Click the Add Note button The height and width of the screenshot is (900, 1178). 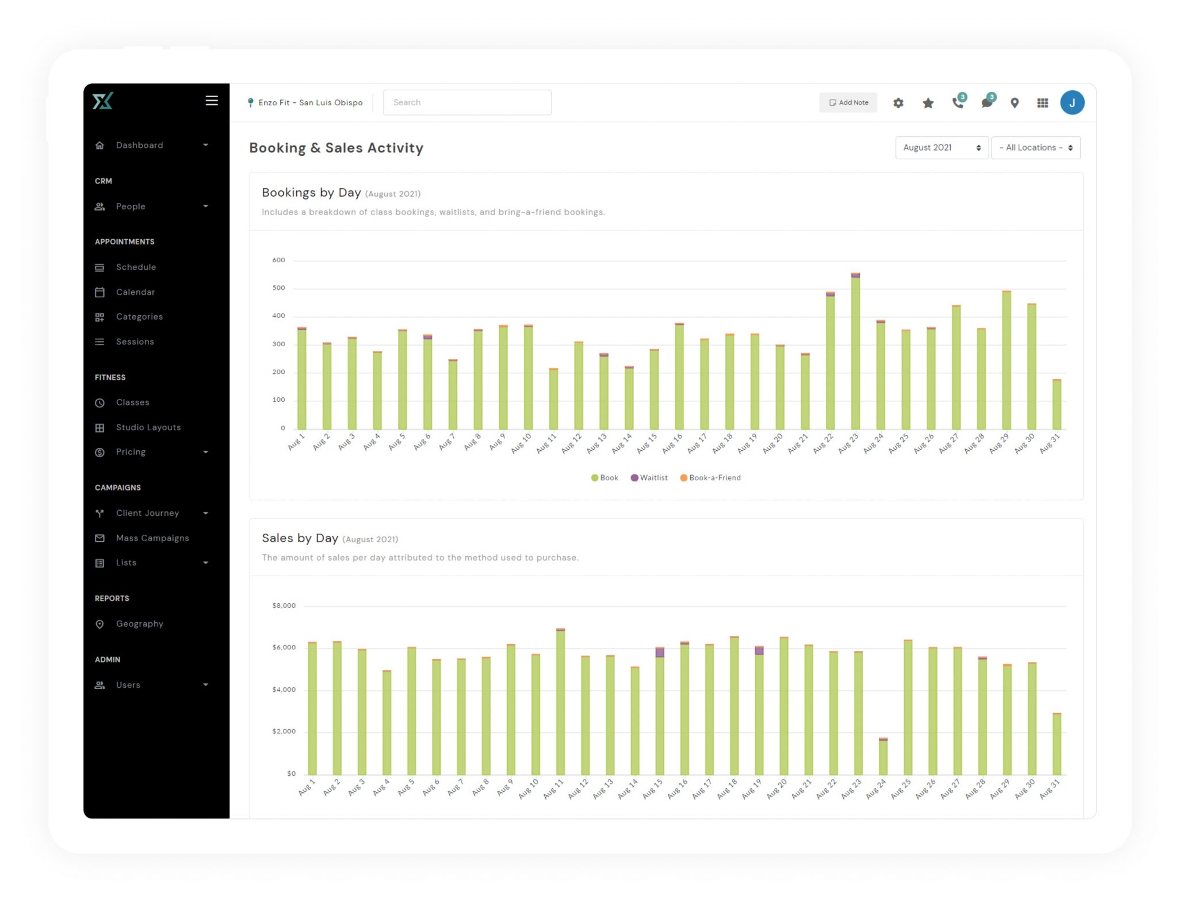point(848,102)
